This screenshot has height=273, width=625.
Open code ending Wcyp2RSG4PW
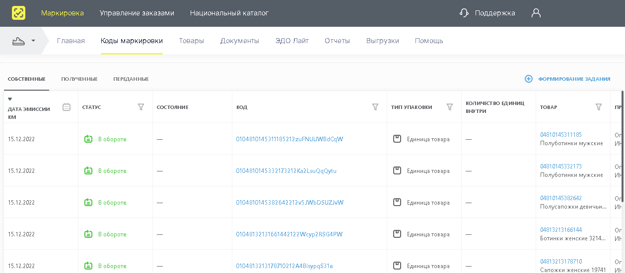[x=289, y=234]
